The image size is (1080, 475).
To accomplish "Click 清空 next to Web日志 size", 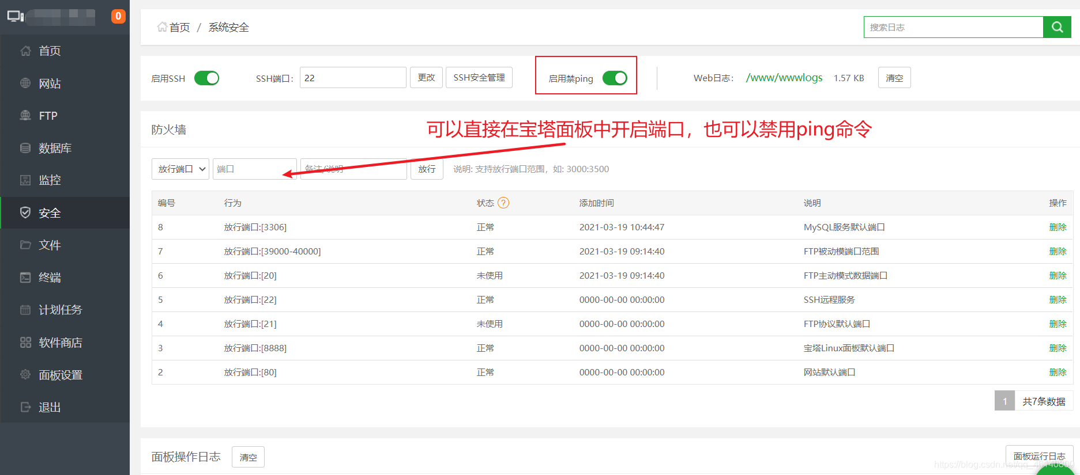I will 894,78.
